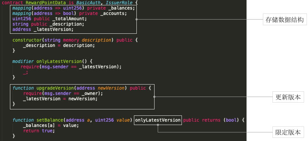Place cursor on the "private _balances;" mapping line
308x141 pixels.
(74, 8)
